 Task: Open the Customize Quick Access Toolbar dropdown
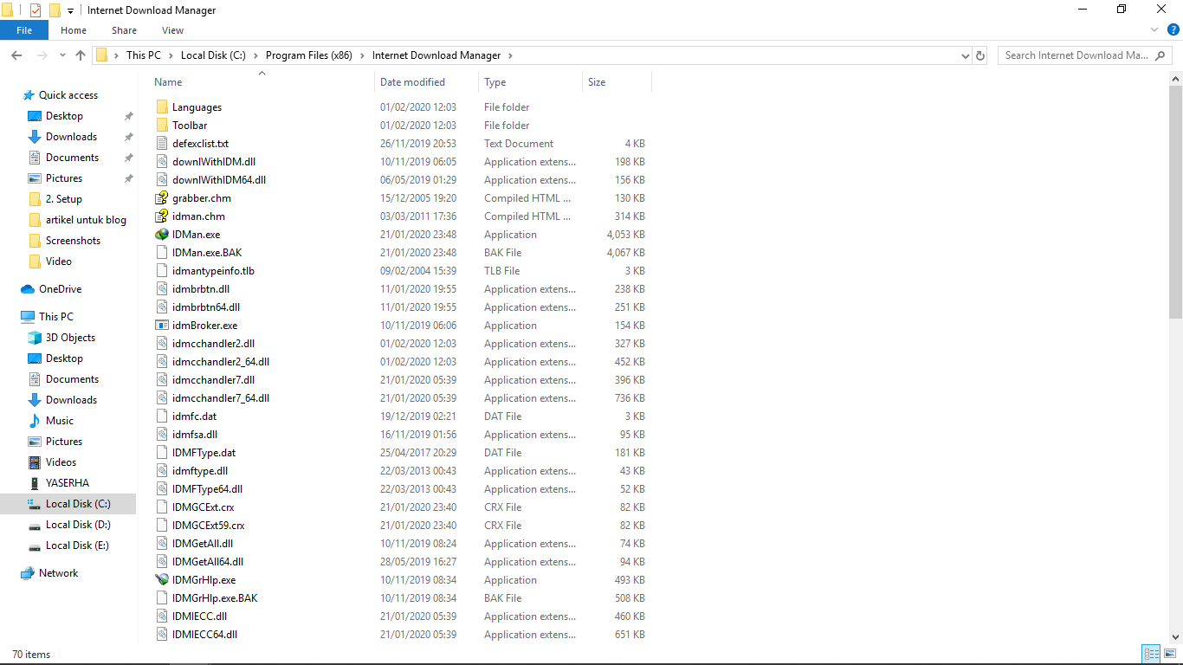[x=70, y=11]
